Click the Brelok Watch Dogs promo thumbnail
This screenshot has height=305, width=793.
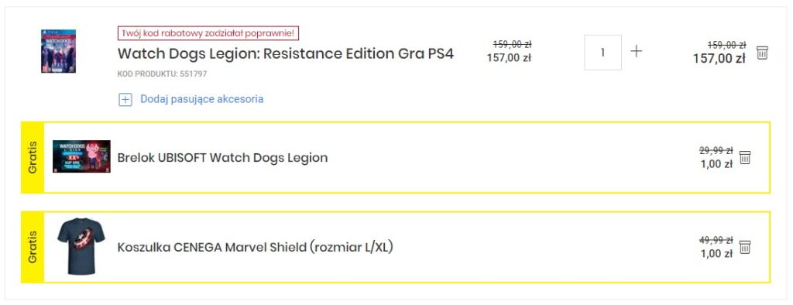[x=81, y=156]
